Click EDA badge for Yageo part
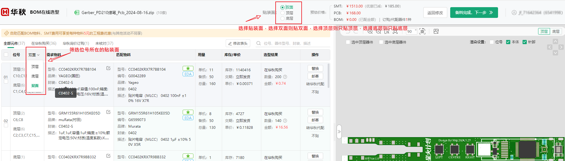565x161 pixels. (x=188, y=74)
